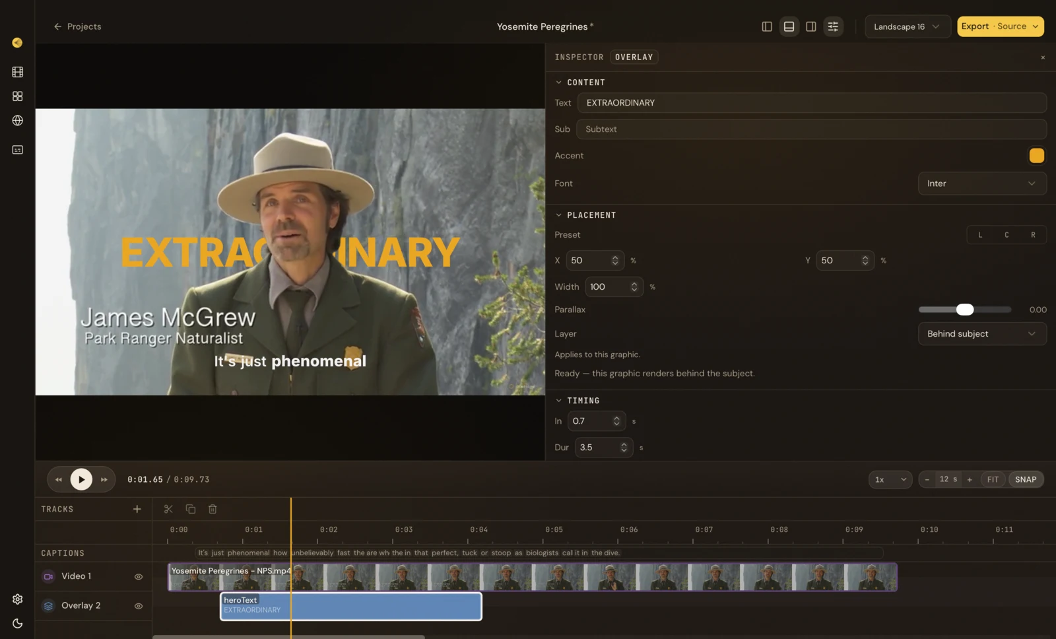Toggle the SNAP option

(1026, 479)
